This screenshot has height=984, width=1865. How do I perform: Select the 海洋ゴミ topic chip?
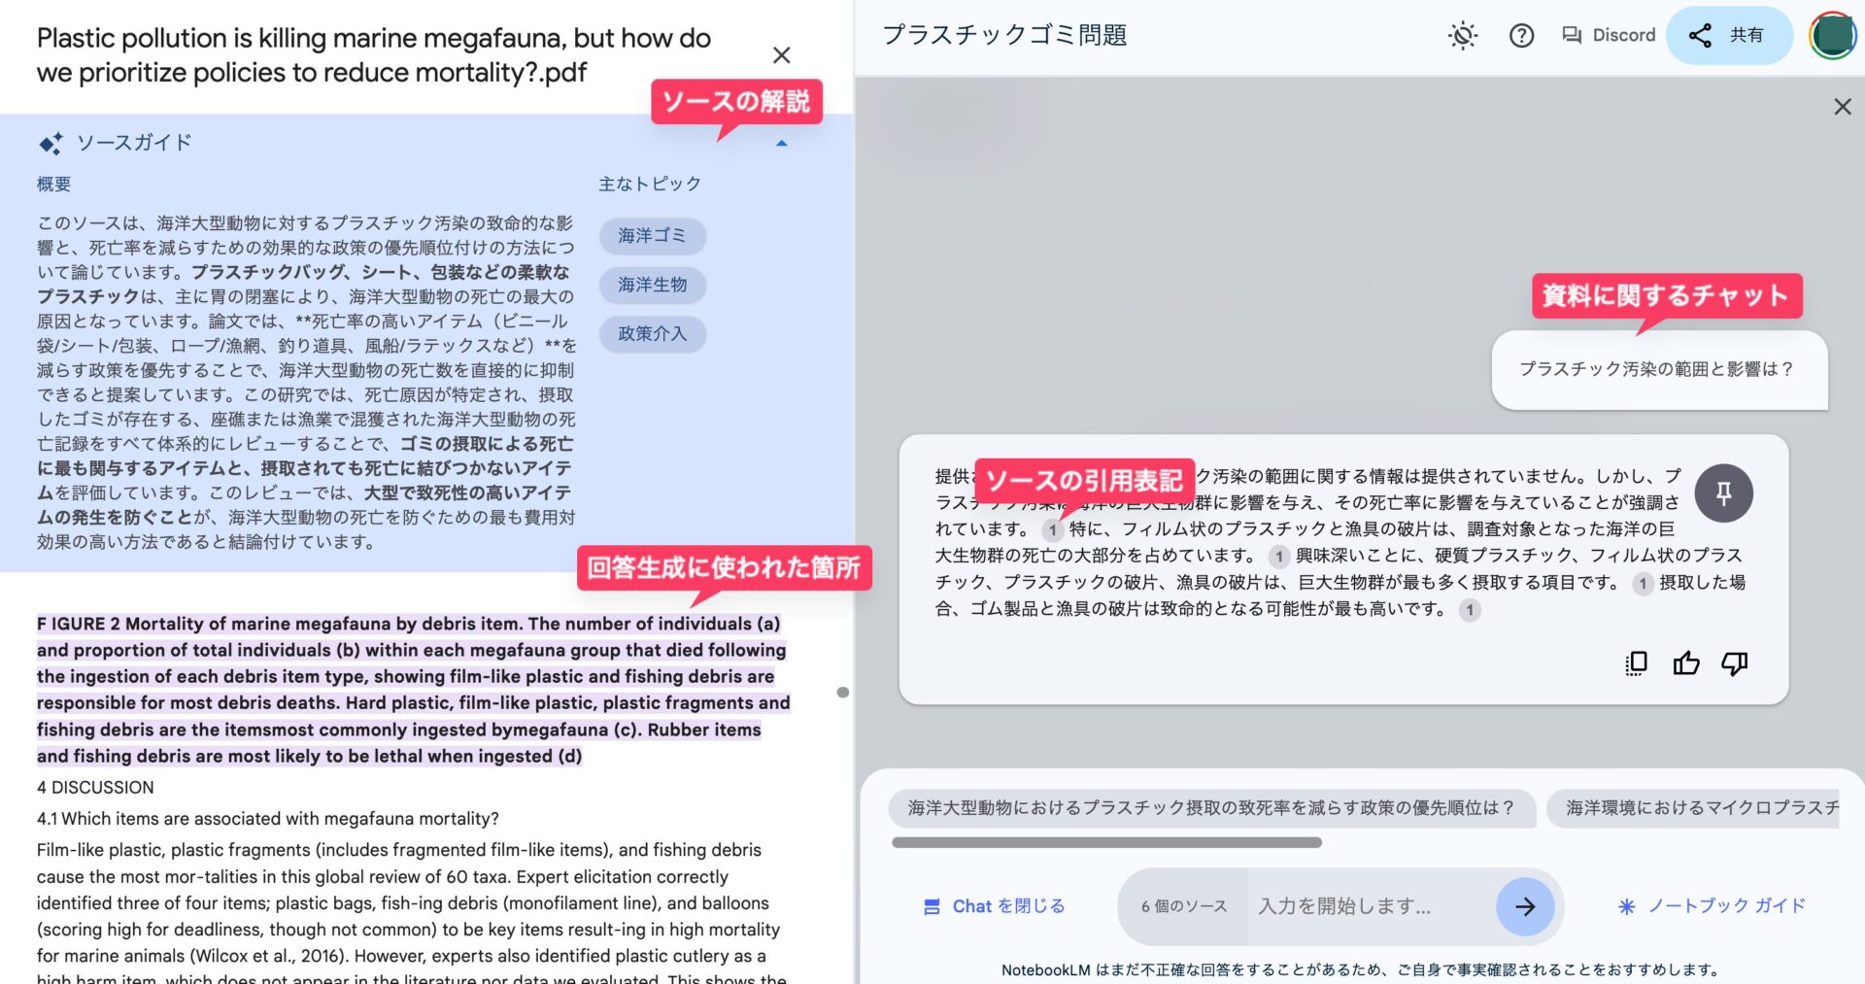tap(652, 236)
